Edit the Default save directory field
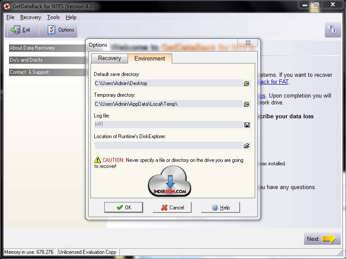The width and height of the screenshot is (346, 259). click(169, 83)
